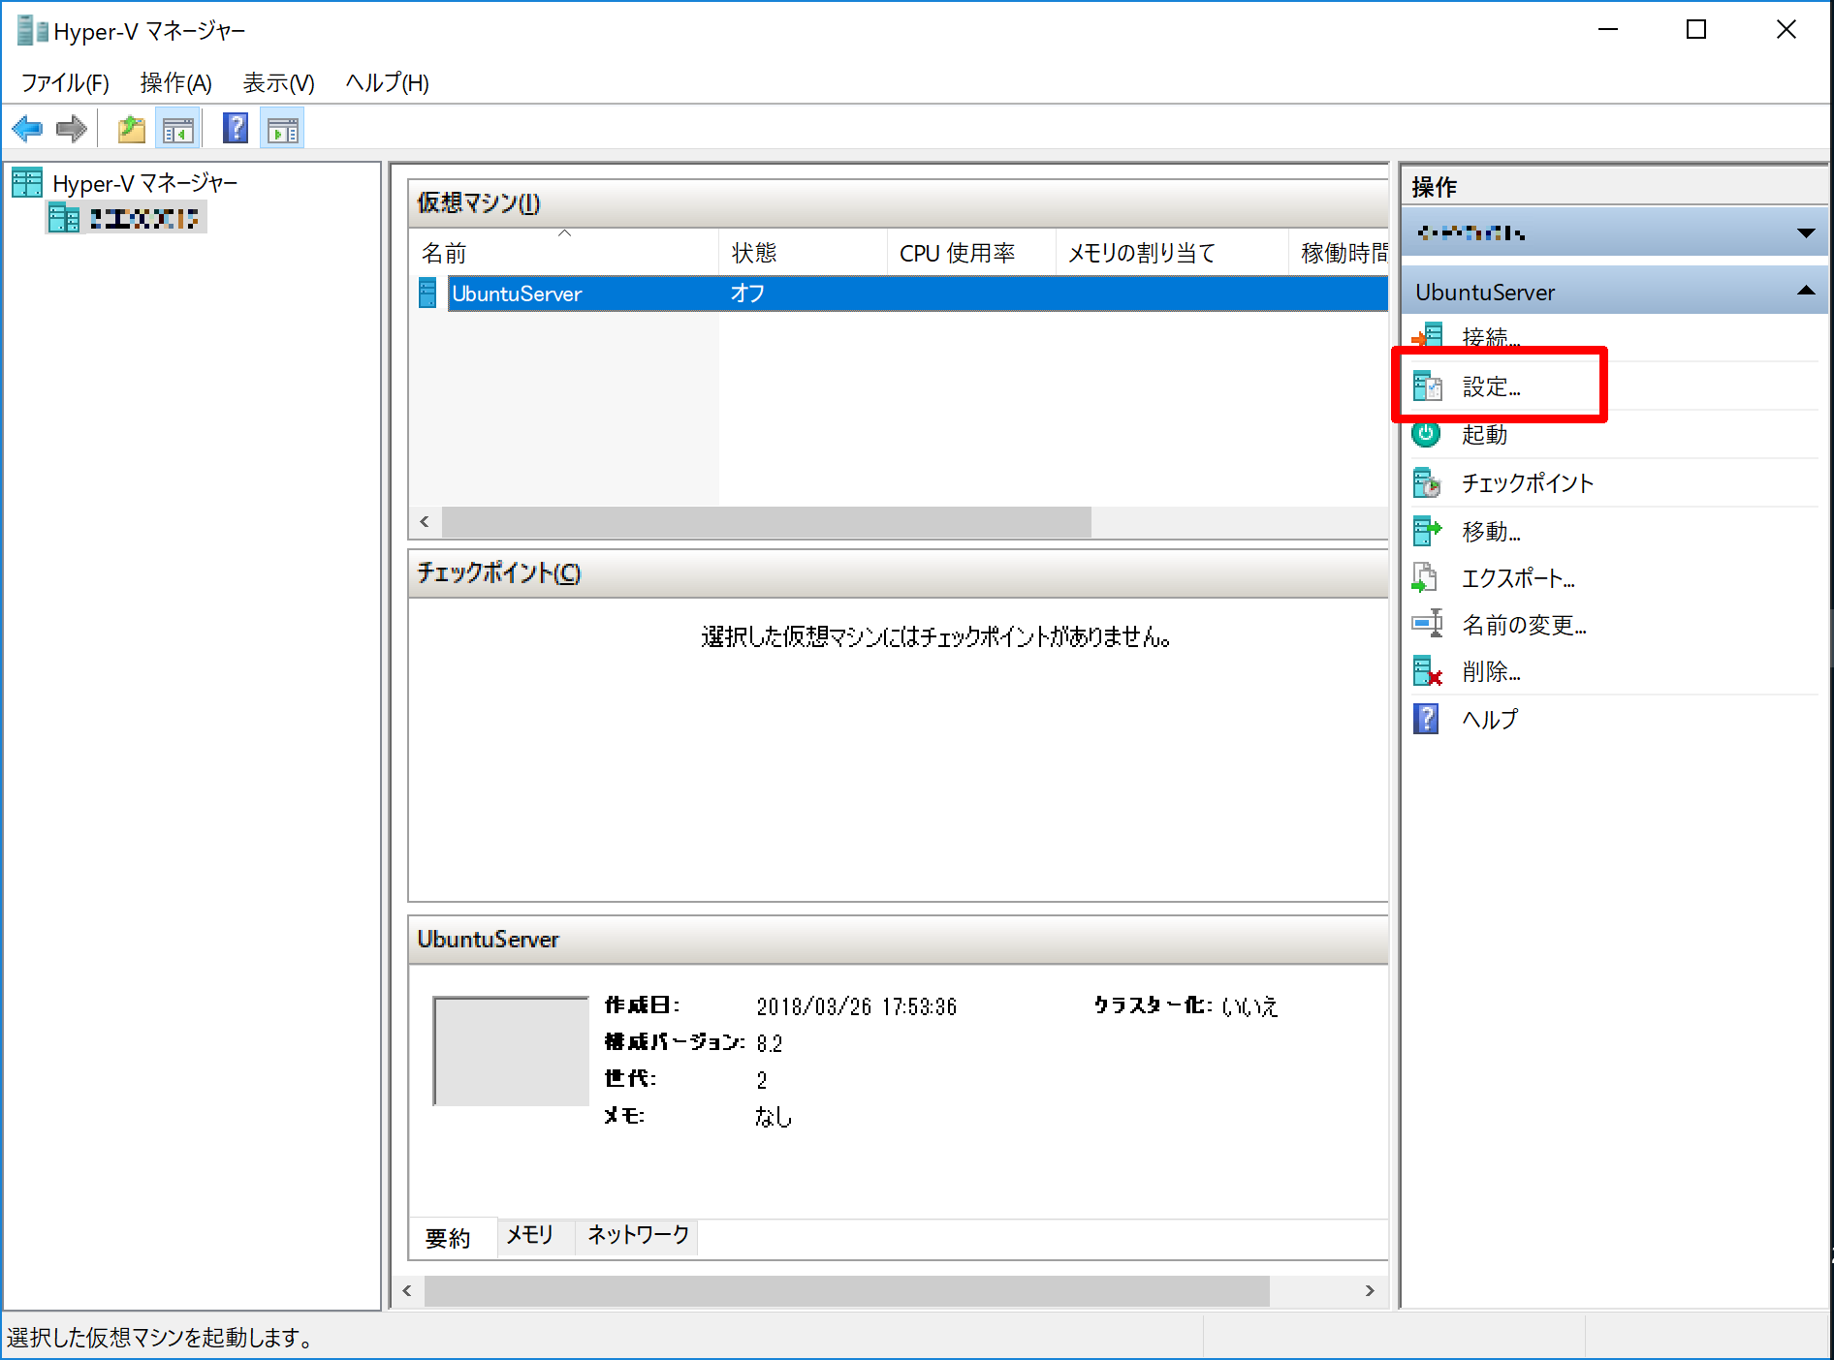Image resolution: width=1834 pixels, height=1360 pixels.
Task: Toggle the action pane toolbar icon
Action: 282,129
